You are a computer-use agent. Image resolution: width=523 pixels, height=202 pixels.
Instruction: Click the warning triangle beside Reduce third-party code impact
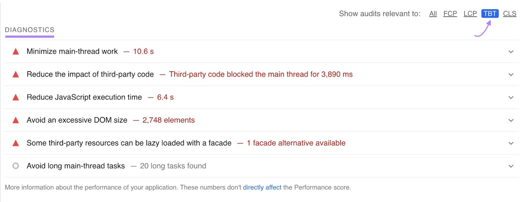click(x=15, y=74)
